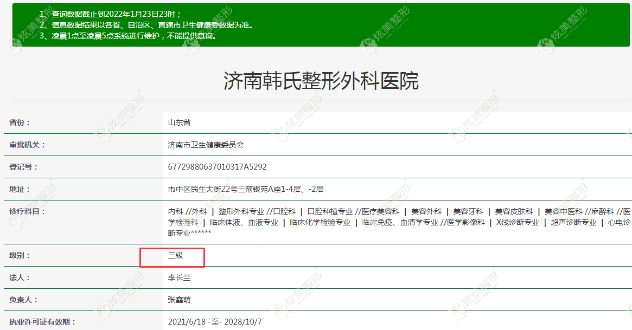Image resolution: width=632 pixels, height=330 pixels.
Task: Select the 美容外科 department text
Action: click(x=426, y=211)
